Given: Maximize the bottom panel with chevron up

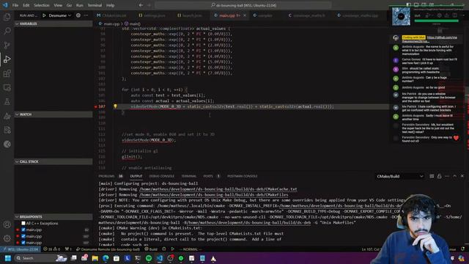Looking at the screenshot, I should (x=454, y=176).
